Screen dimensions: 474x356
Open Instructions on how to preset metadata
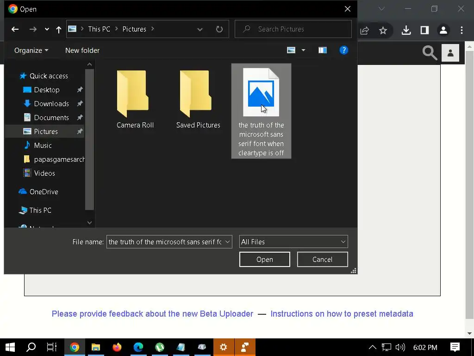coord(342,314)
